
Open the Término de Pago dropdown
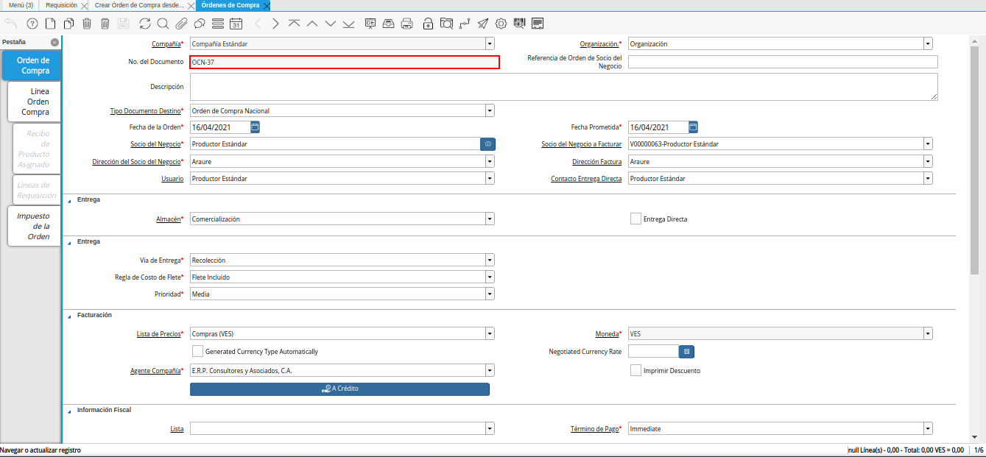928,428
